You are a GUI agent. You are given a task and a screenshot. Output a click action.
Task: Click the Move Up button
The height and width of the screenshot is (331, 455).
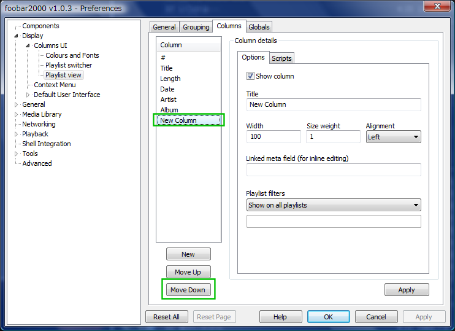(188, 272)
